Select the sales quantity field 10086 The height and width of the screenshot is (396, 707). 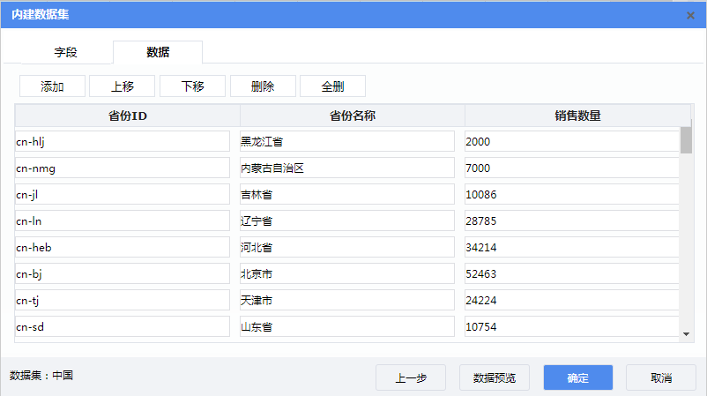point(570,195)
